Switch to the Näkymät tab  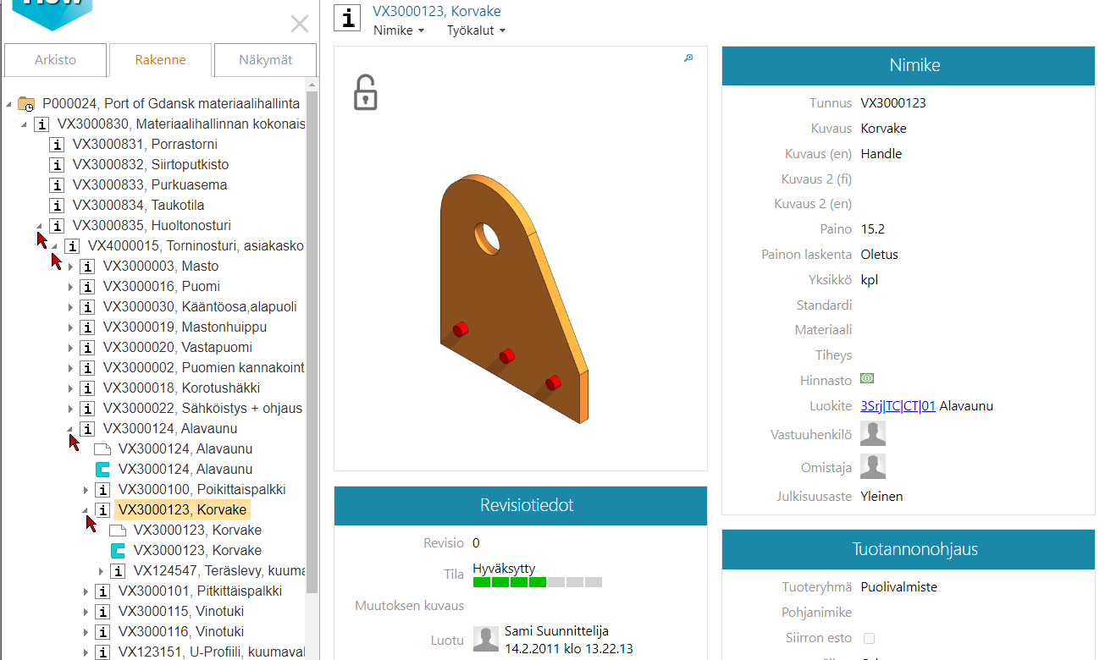(x=265, y=60)
